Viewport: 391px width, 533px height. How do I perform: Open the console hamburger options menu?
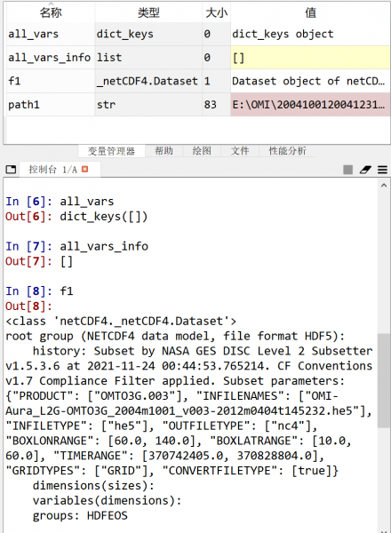tap(382, 170)
